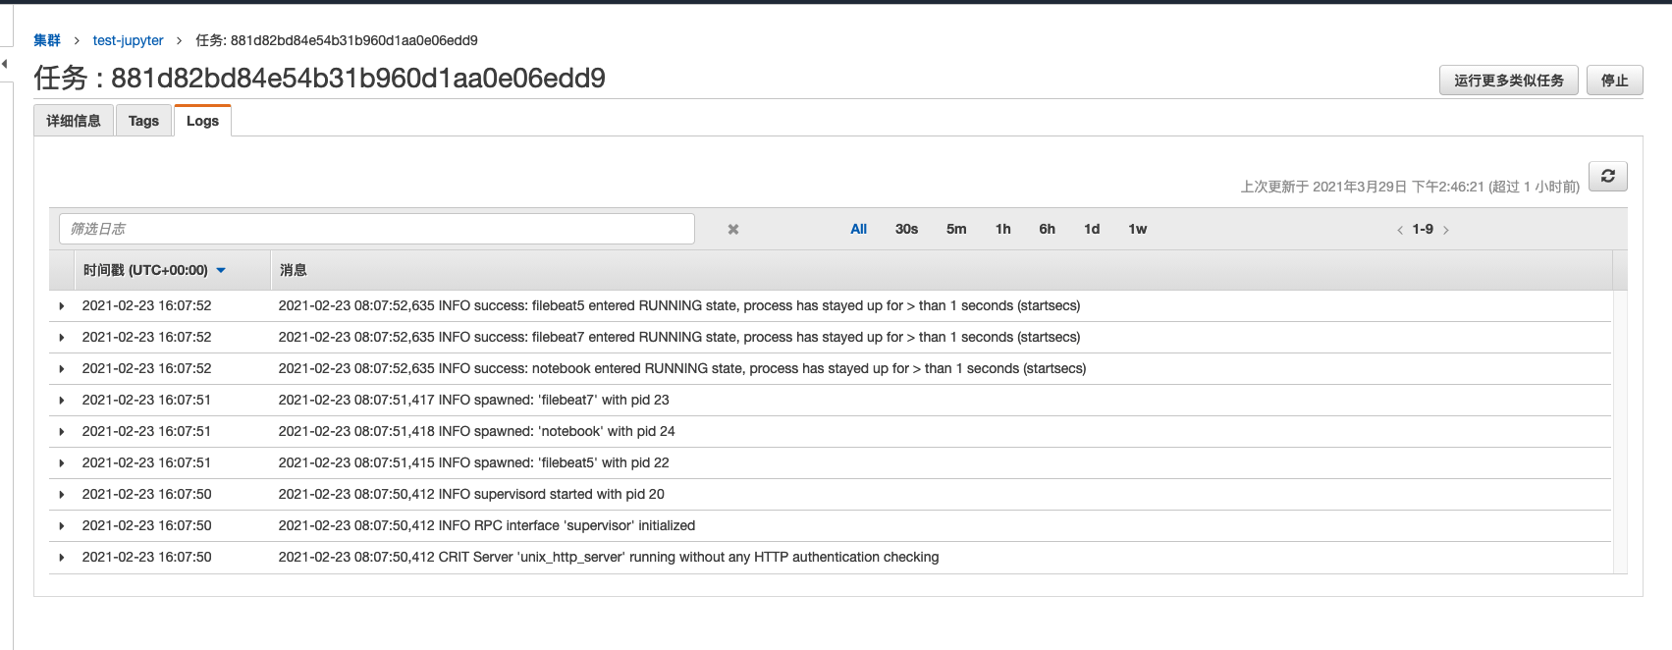Image resolution: width=1672 pixels, height=650 pixels.
Task: Navigate to 集群 breadcrumb link
Action: (47, 40)
